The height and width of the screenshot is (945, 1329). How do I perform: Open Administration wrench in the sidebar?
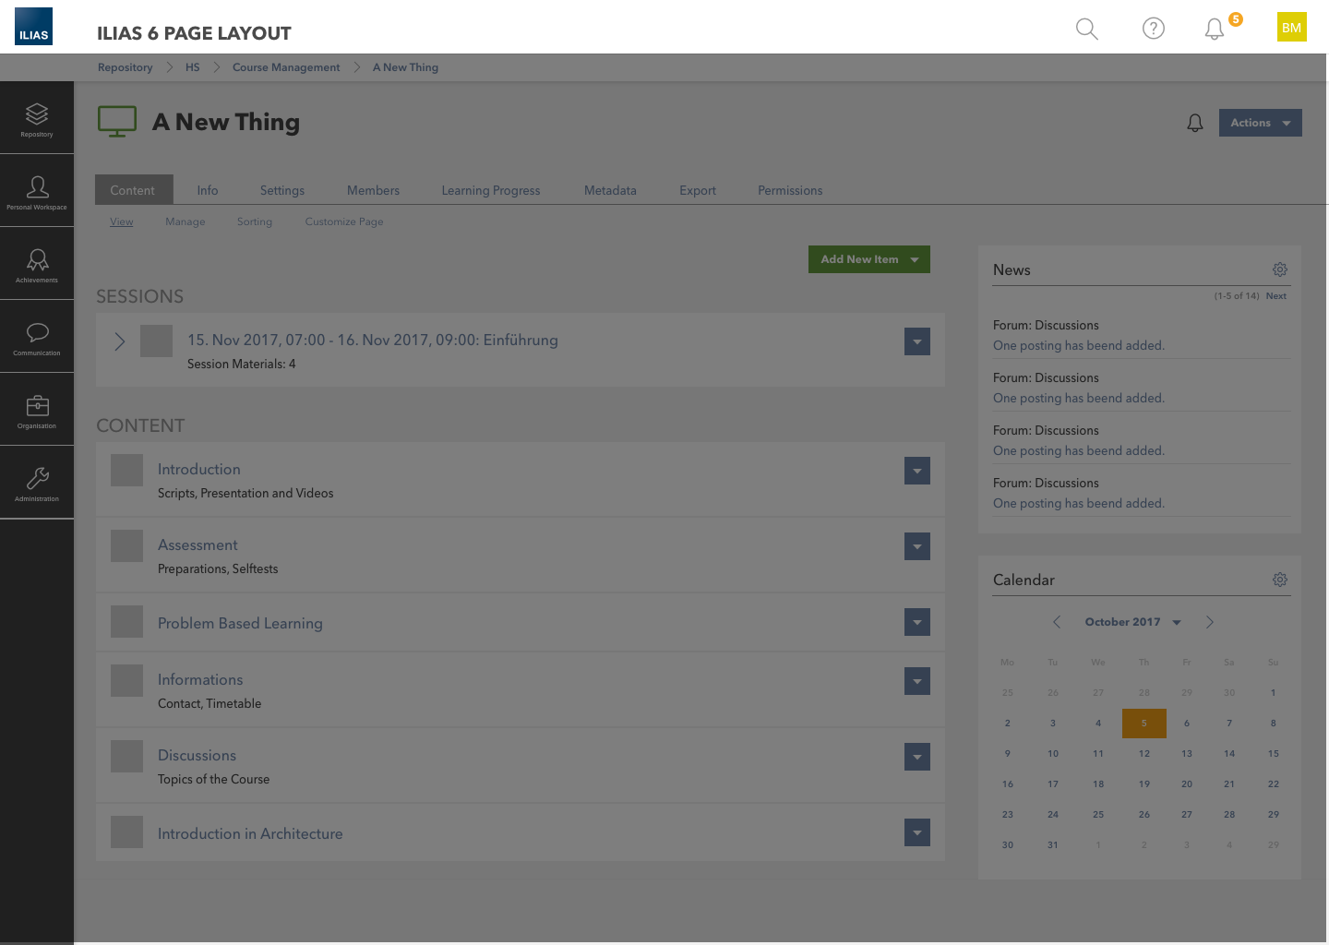pos(37,484)
